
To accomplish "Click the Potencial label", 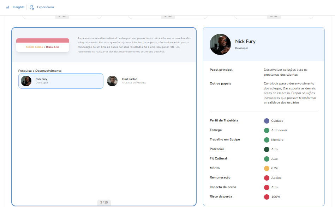I will pos(217,149).
